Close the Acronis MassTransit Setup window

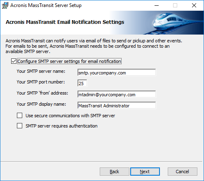click(x=194, y=5)
